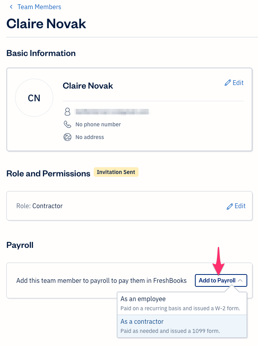258x346 pixels.
Task: Click the Edit pencil icon in Role and Permissions
Action: (230, 206)
